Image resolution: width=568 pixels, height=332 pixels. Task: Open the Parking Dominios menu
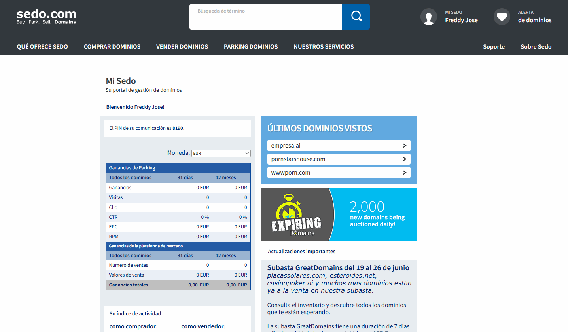251,47
